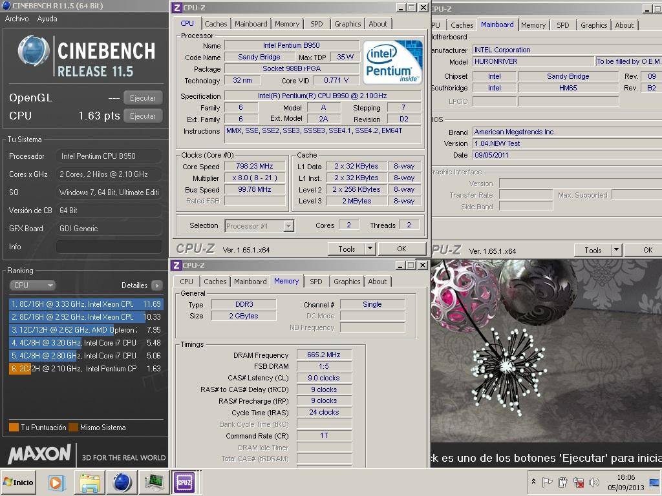Image resolution: width=662 pixels, height=496 pixels.
Task: Select ranking row 8C/16H @ 2.92 GHz
Action: 86,317
